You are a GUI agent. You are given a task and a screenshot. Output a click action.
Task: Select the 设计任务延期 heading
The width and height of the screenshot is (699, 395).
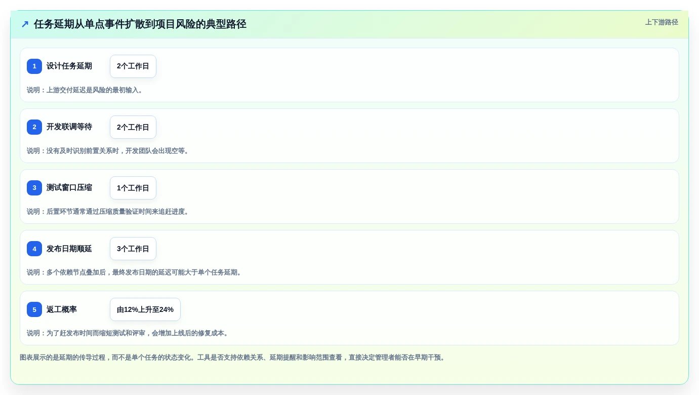click(x=69, y=66)
